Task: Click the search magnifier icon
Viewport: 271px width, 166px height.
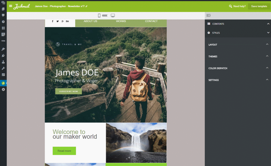Action: click(x=231, y=6)
